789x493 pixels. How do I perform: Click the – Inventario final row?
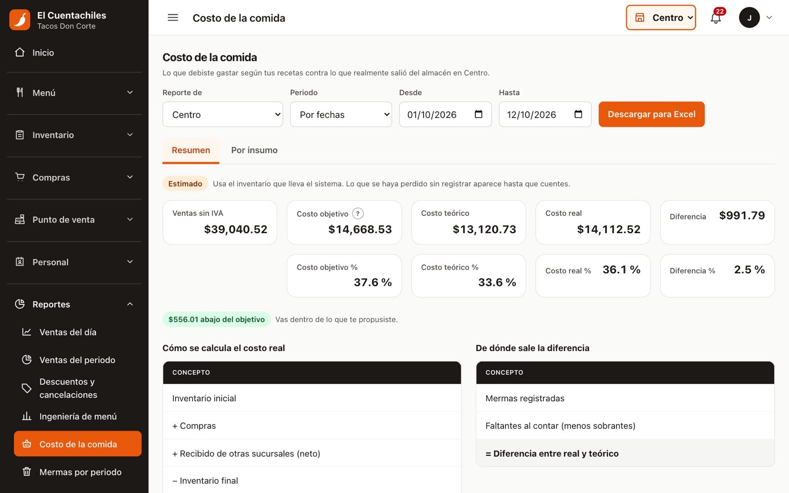click(x=312, y=480)
